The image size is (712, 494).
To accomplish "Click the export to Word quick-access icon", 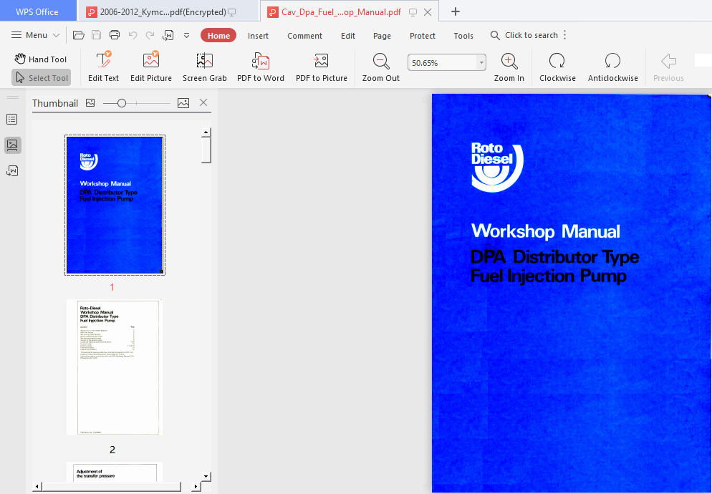I will coord(168,35).
